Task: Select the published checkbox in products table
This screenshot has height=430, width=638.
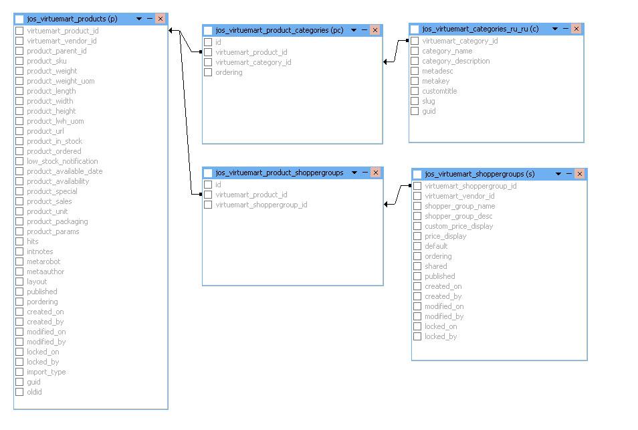Action: coord(19,292)
